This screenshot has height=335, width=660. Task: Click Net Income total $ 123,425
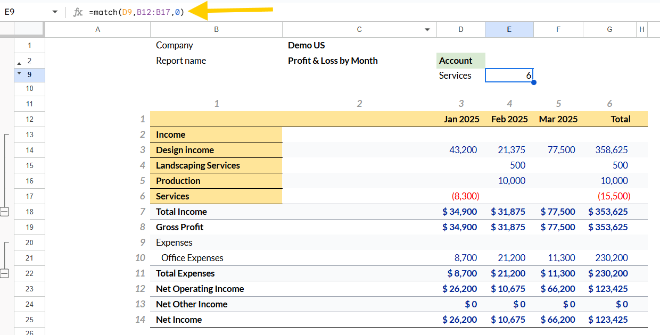point(610,320)
